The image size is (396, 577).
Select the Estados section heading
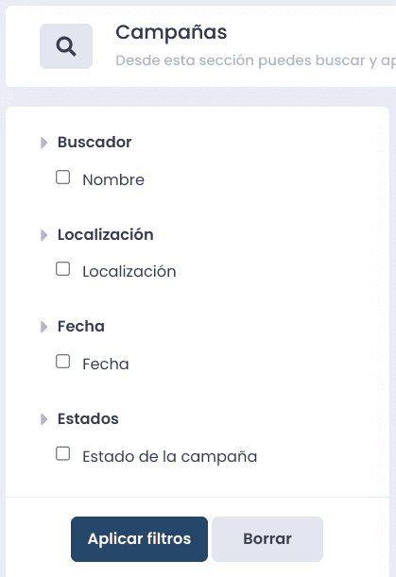point(88,419)
